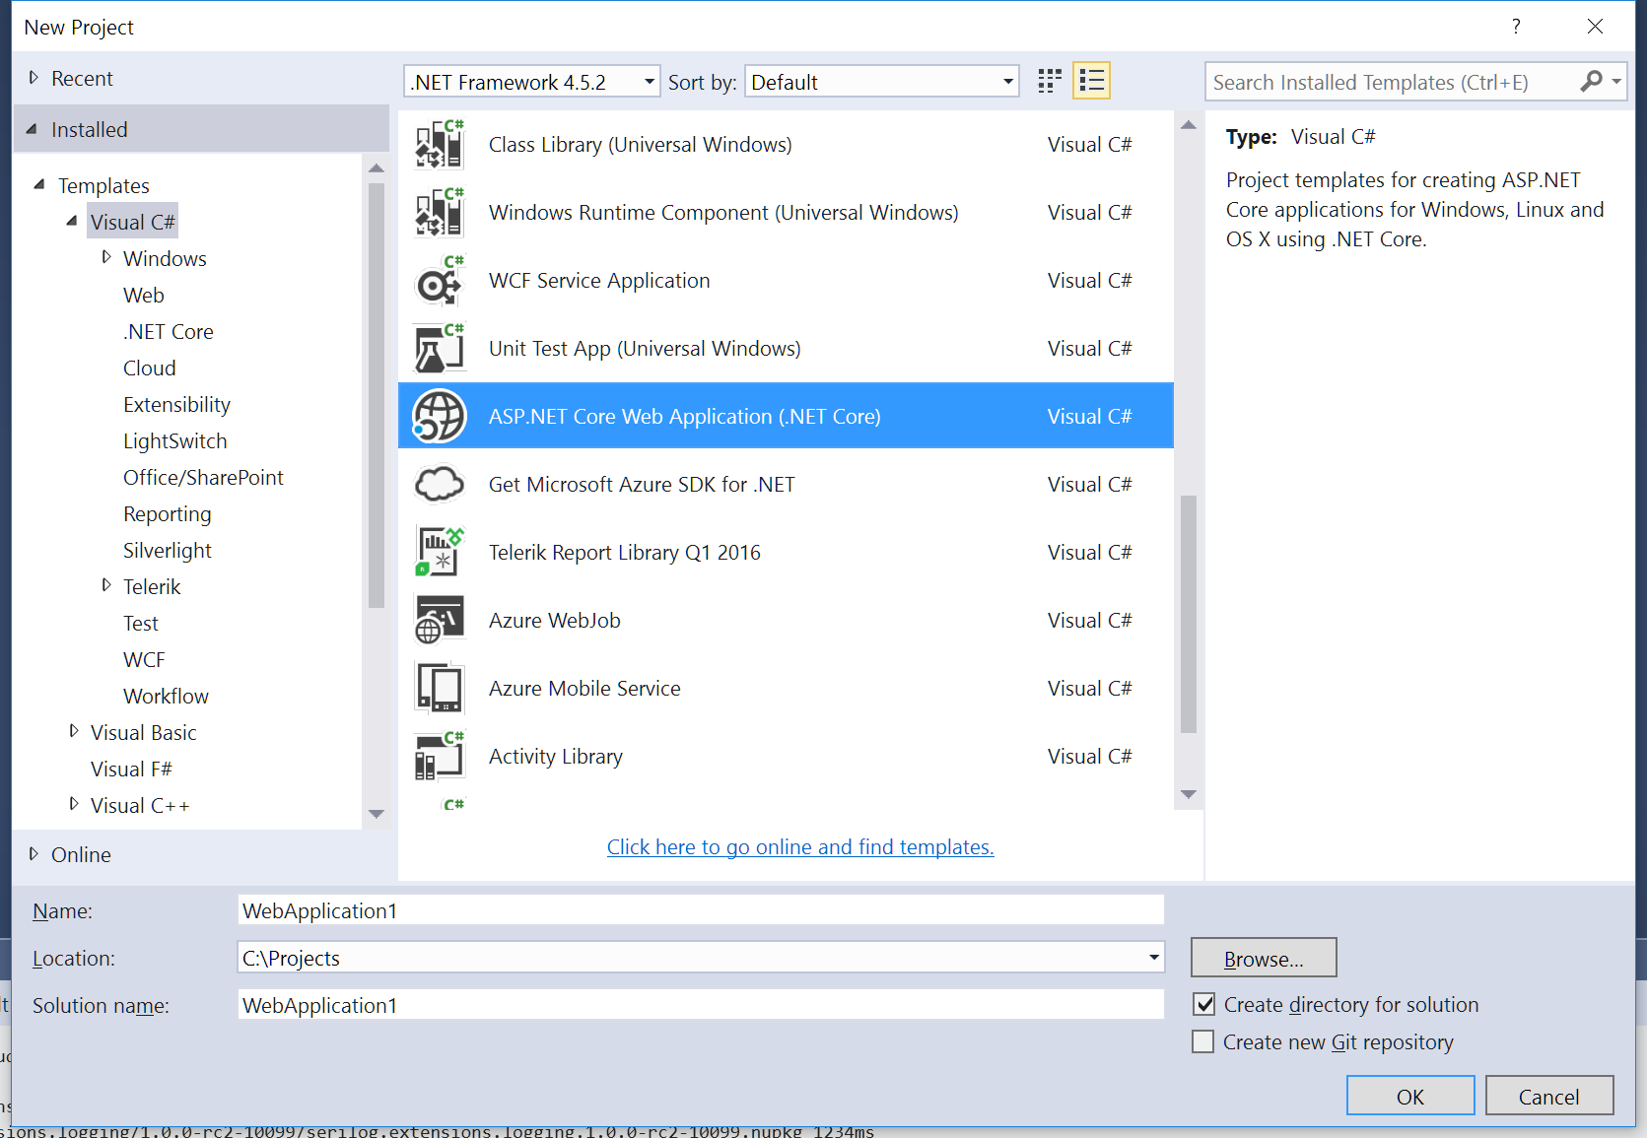Click the Name text field
The width and height of the screenshot is (1647, 1138).
tap(701, 910)
